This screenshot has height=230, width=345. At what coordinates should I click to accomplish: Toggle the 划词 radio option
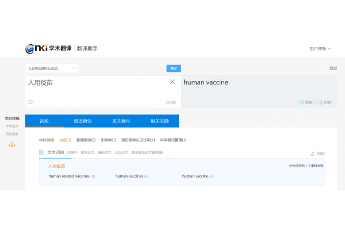pos(325,68)
